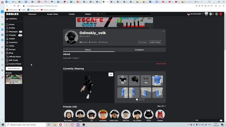The width and height of the screenshot is (226, 127).
Task: Open Official Store in sidebar
Action: 13,57
